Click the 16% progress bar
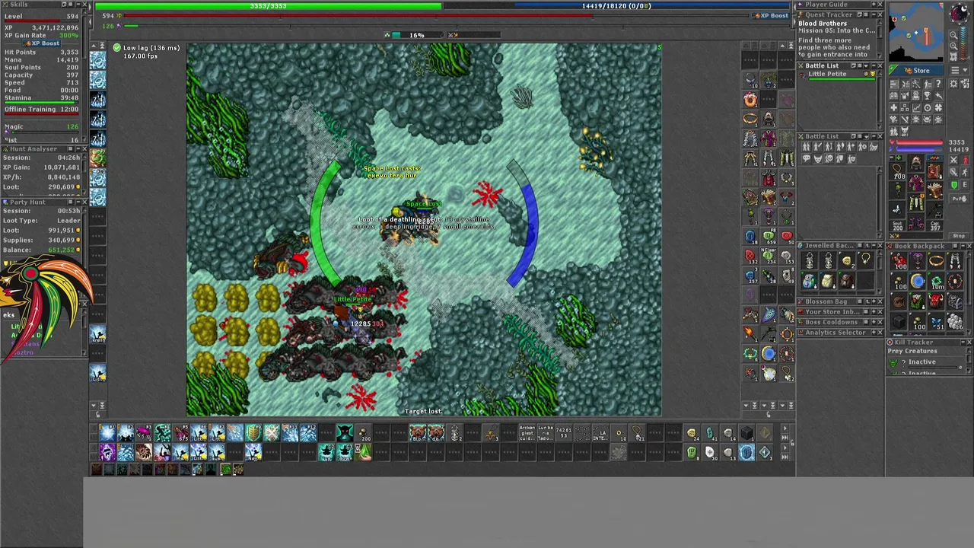 417,35
